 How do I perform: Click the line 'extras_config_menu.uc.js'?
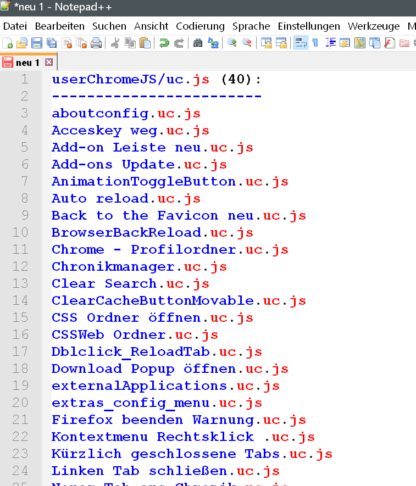[157, 403]
